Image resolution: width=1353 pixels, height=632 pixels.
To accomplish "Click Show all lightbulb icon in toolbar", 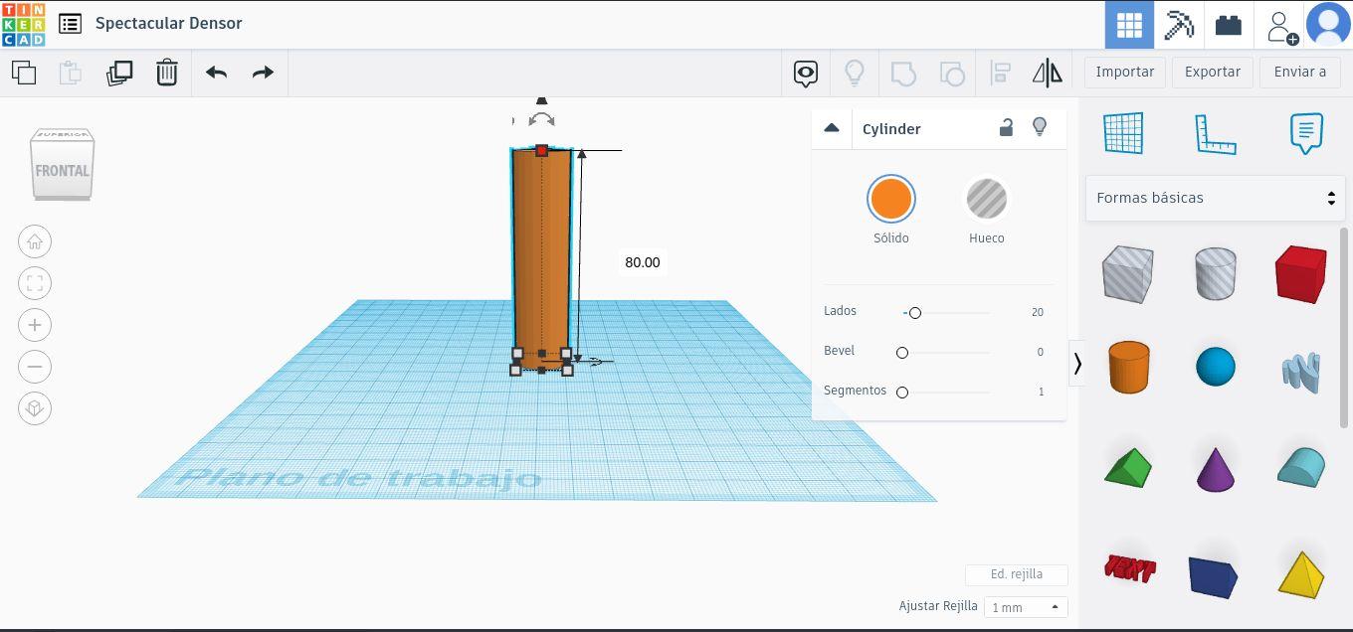I will (x=854, y=73).
